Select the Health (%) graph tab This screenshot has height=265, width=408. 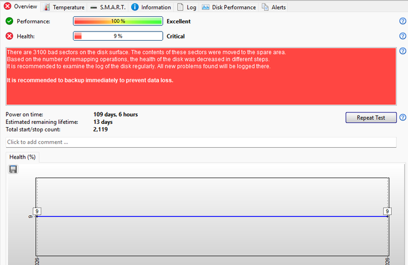(22, 157)
